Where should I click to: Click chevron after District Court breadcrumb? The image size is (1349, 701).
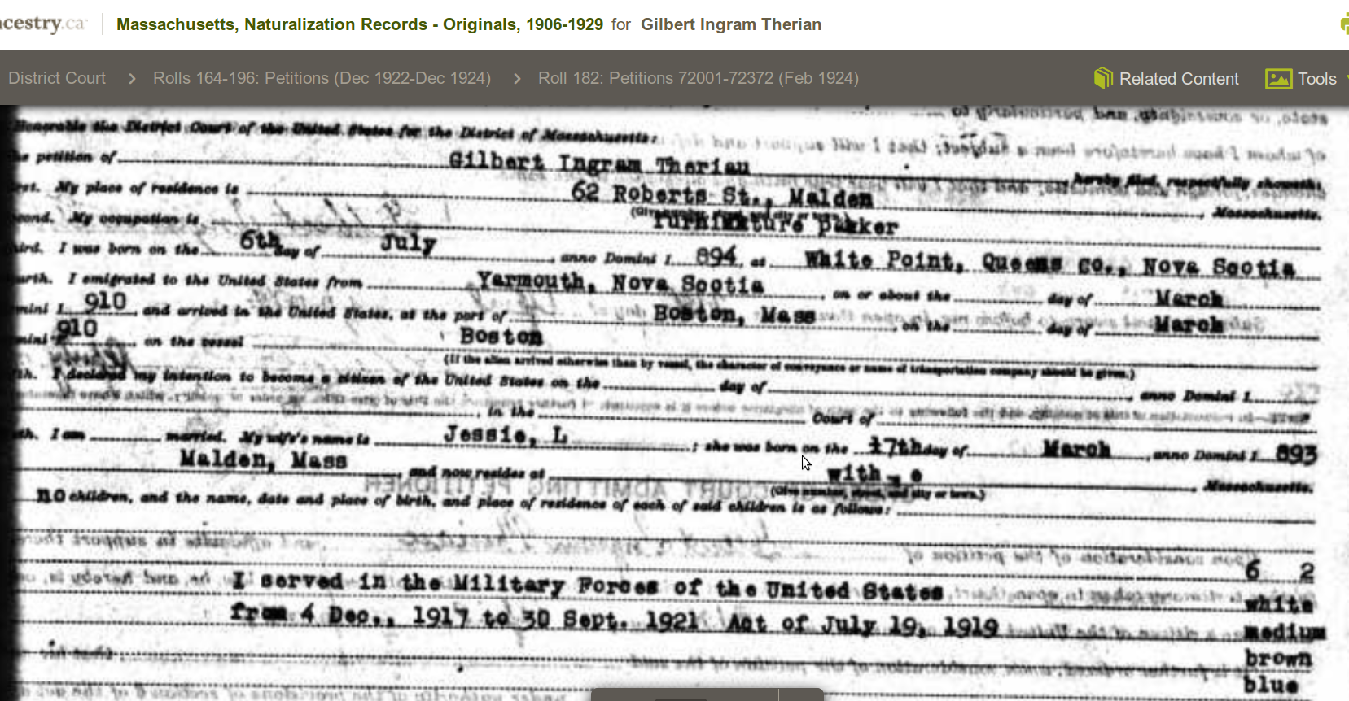(x=132, y=79)
